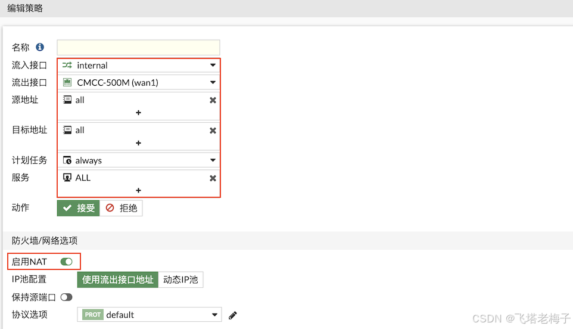The height and width of the screenshot is (329, 573).
Task: Remove 'all' from 目标地址
Action: tap(213, 131)
